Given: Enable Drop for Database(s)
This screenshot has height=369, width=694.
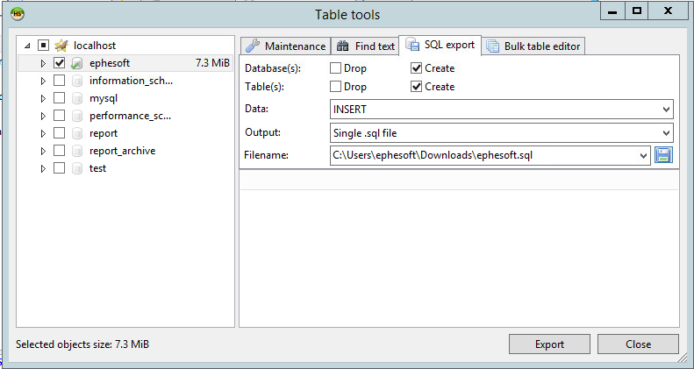Looking at the screenshot, I should (335, 68).
